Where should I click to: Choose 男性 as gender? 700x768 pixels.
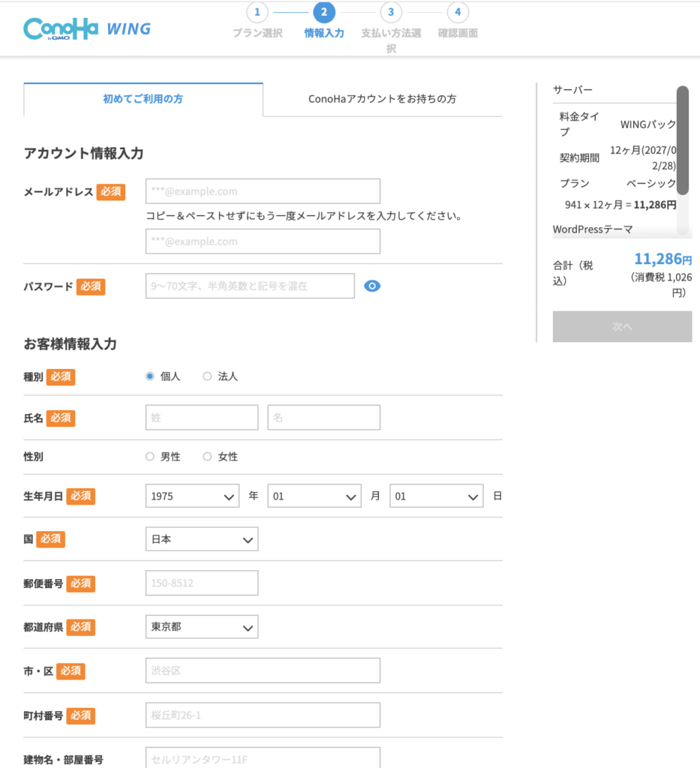pos(150,457)
